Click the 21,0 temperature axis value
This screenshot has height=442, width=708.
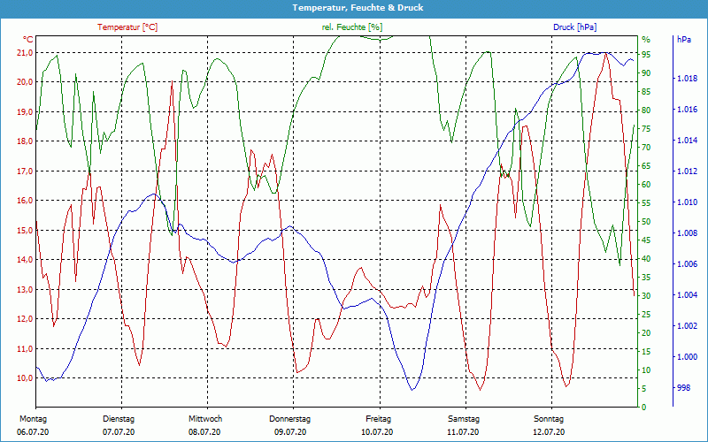(x=26, y=53)
